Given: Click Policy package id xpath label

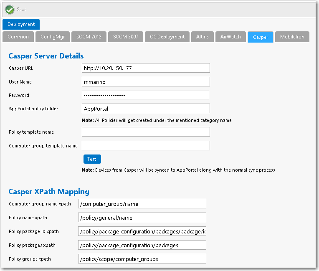Looking at the screenshot, I should coord(34,231).
